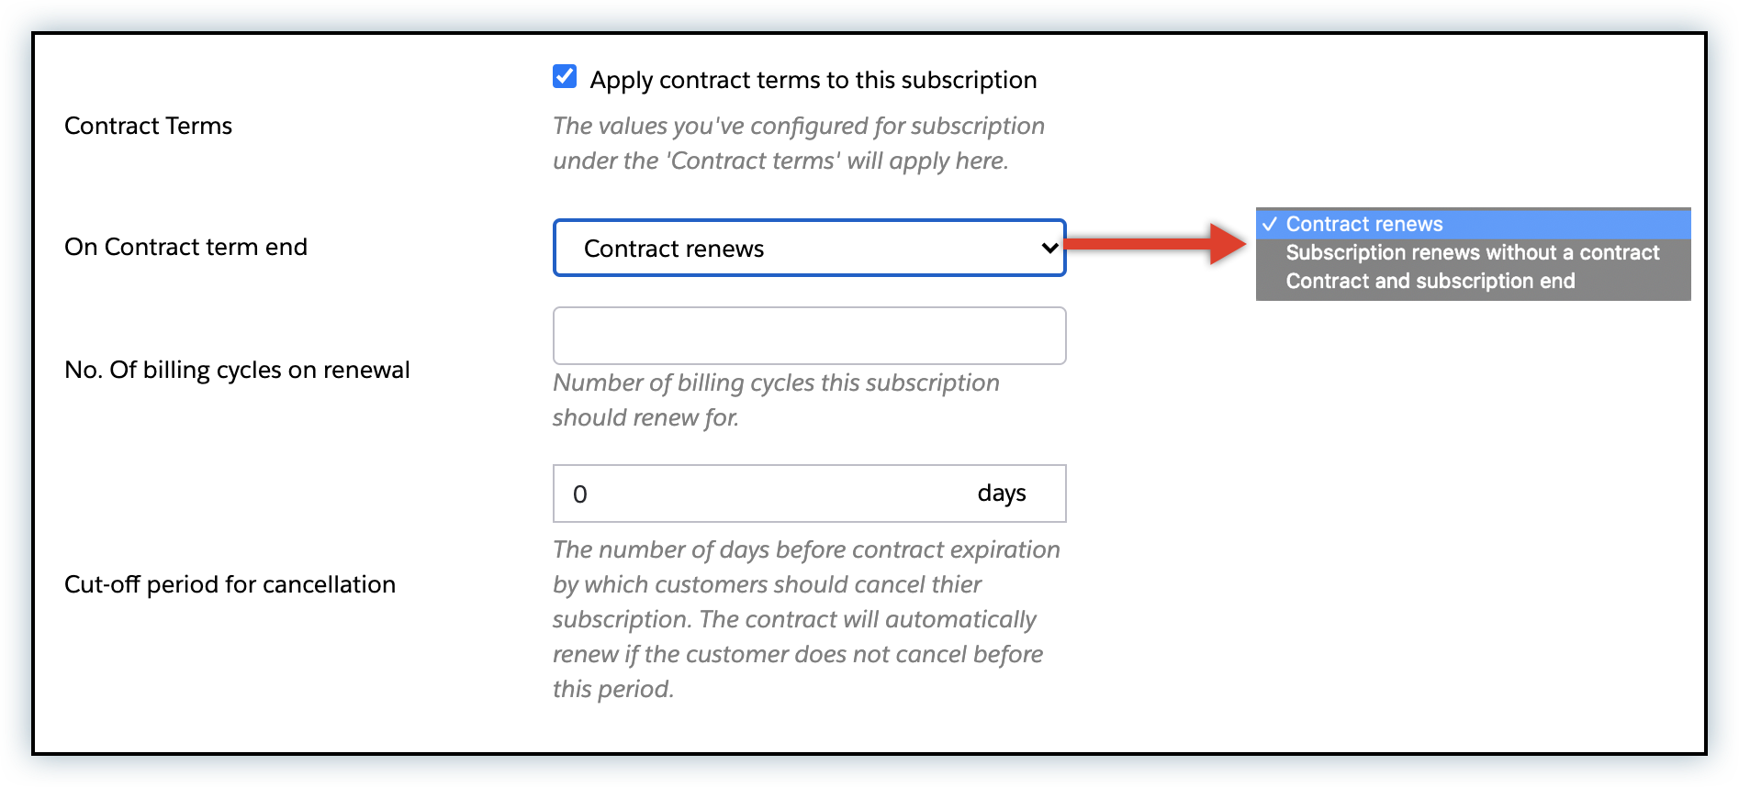1739x787 pixels.
Task: Click the 'No. Of billing cycles on renewal' label
Action: tap(237, 370)
